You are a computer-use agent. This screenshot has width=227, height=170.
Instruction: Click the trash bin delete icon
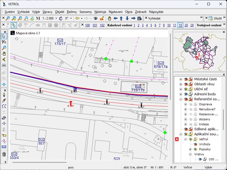click(4, 154)
